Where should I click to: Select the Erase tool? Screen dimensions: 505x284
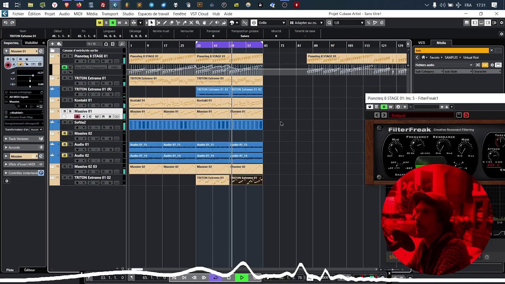click(x=171, y=22)
